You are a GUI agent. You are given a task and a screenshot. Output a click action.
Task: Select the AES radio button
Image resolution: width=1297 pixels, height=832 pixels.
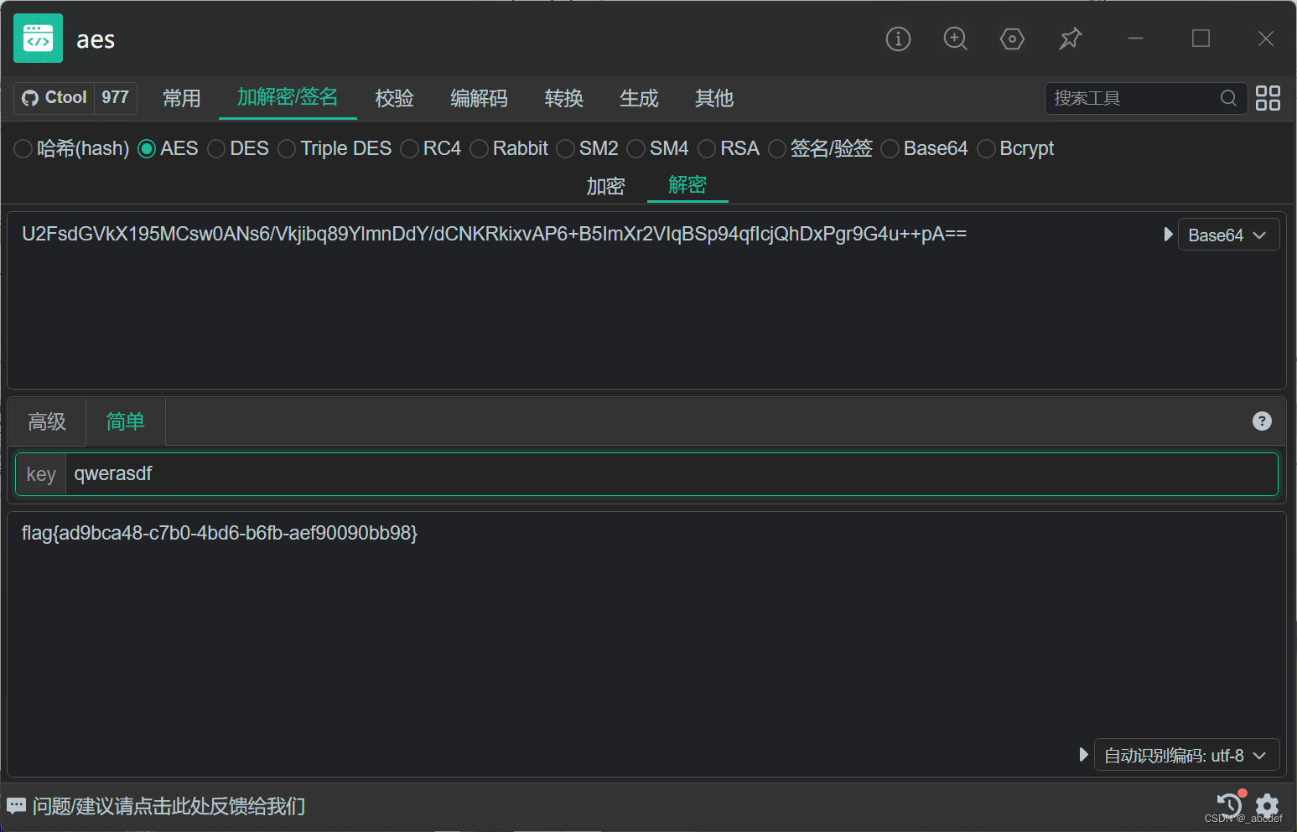pyautogui.click(x=147, y=149)
